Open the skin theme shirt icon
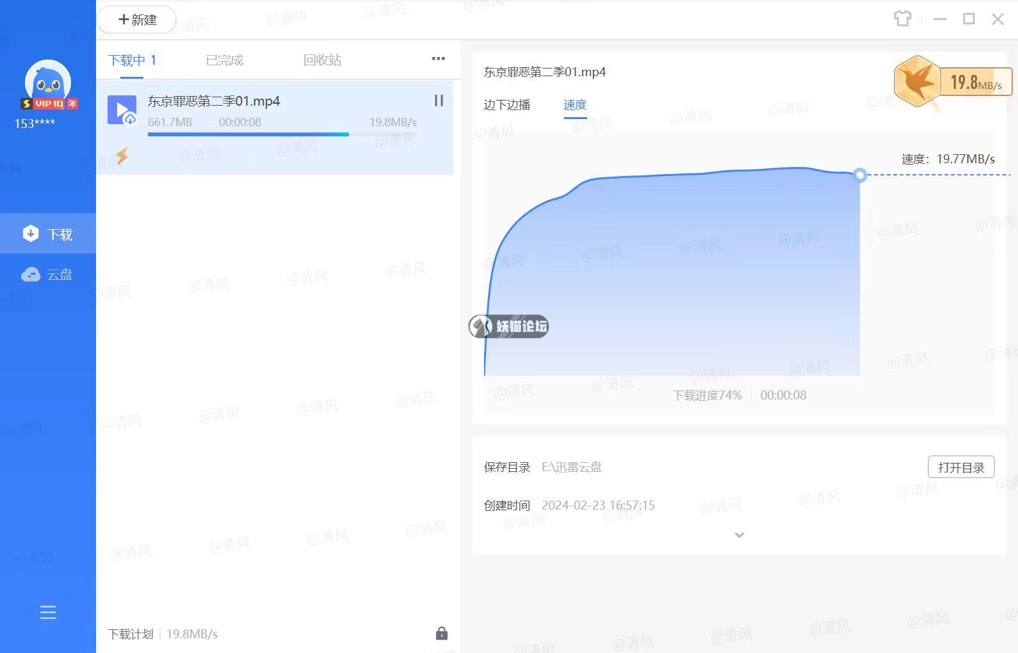Screen dimensions: 1018x653 click(x=903, y=19)
